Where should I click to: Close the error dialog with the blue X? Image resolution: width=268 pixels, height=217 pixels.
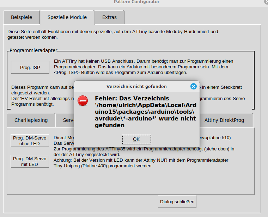tap(193, 86)
